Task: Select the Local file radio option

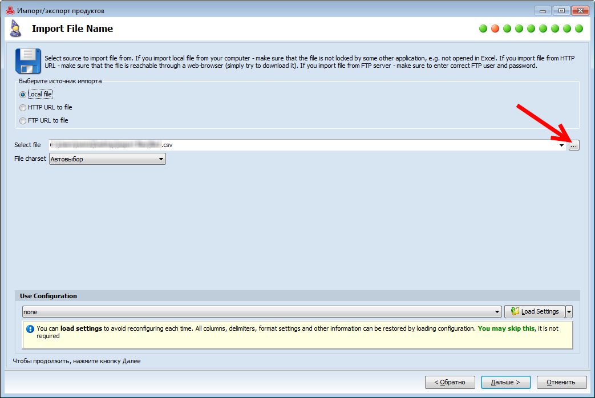Action: 23,95
